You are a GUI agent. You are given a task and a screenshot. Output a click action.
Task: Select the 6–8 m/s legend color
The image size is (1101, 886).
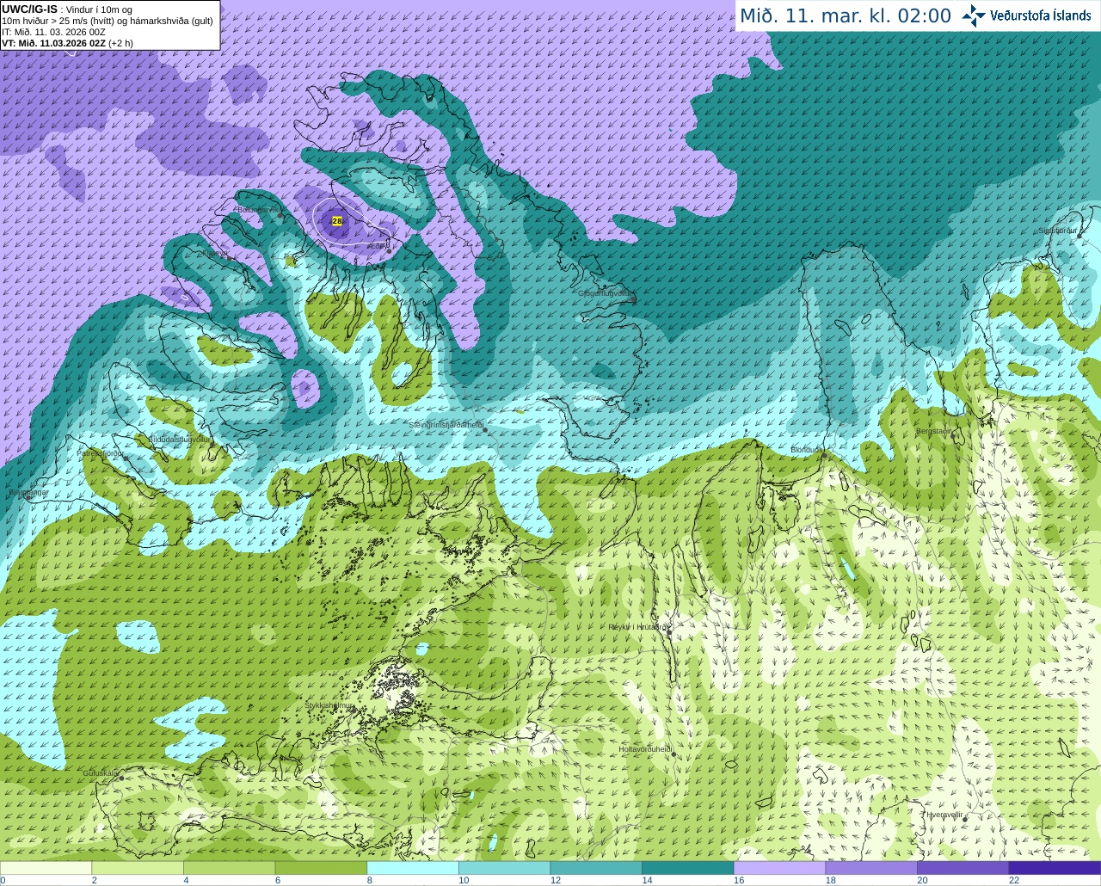point(321,868)
